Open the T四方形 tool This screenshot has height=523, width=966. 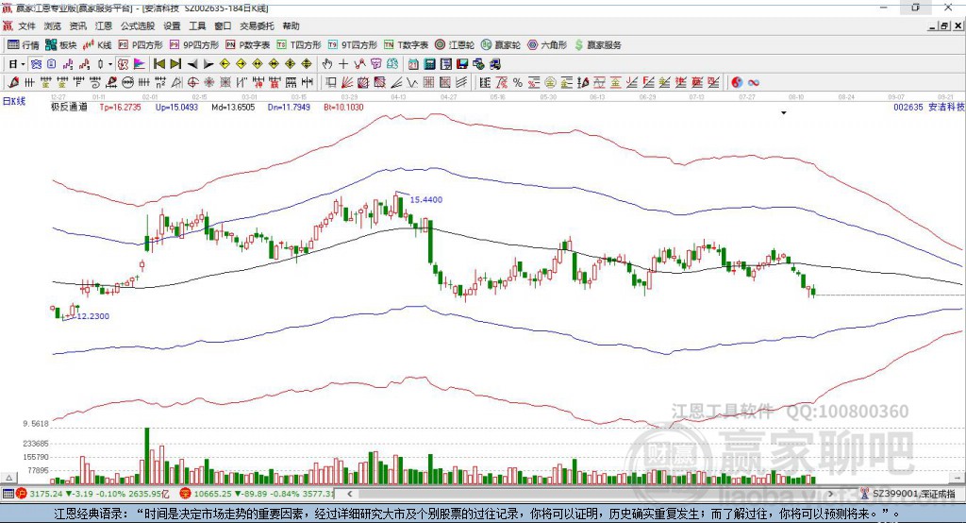click(299, 45)
